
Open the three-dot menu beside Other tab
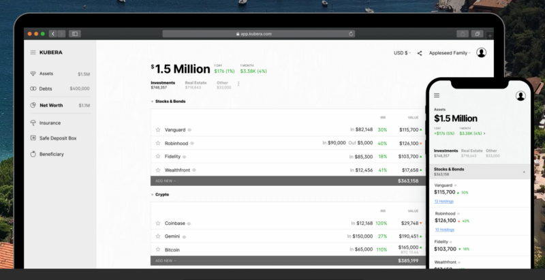(238, 84)
